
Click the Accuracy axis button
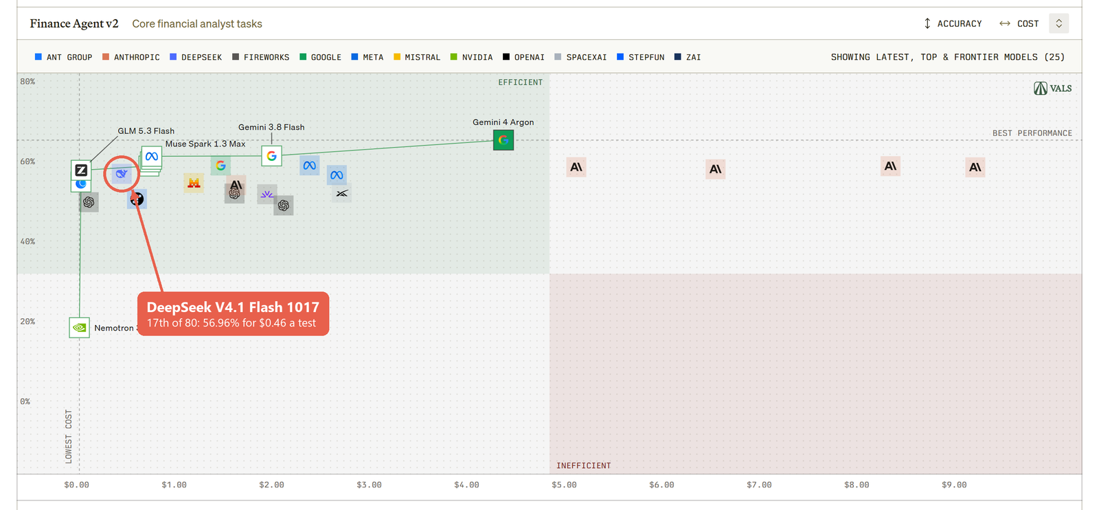[x=953, y=23]
